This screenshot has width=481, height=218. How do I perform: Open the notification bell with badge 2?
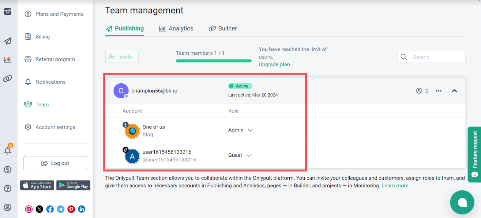pyautogui.click(x=8, y=150)
